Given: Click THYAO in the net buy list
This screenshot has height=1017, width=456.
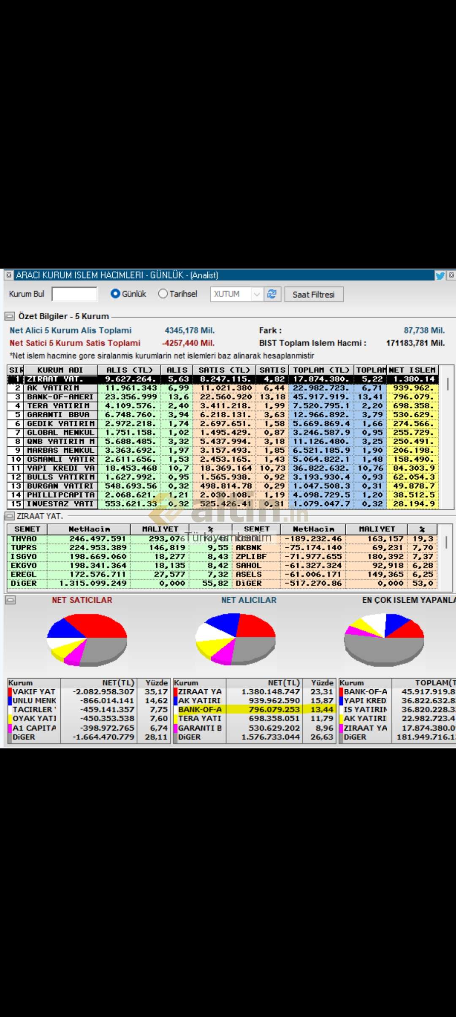Looking at the screenshot, I should [24, 538].
